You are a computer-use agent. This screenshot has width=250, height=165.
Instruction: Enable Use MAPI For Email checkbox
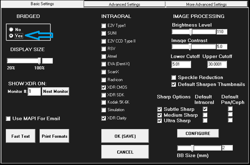point(8,119)
